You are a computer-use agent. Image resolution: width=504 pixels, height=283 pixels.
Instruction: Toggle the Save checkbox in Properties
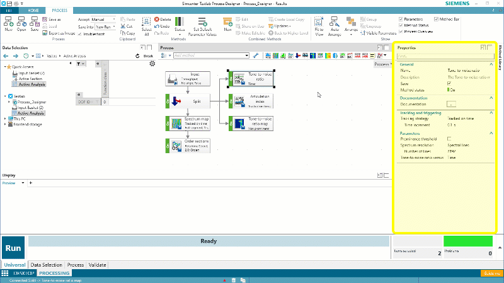pos(449,83)
